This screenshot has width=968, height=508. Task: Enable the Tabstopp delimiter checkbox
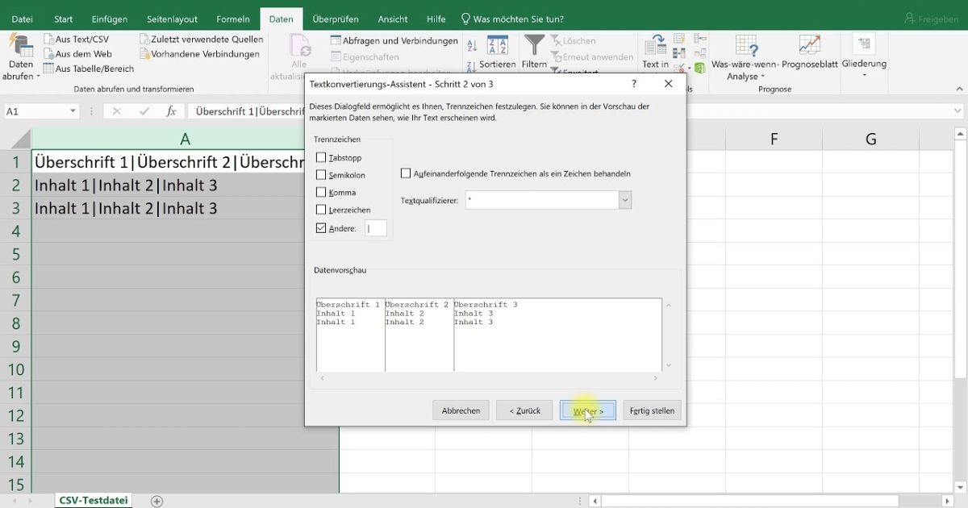tap(322, 158)
